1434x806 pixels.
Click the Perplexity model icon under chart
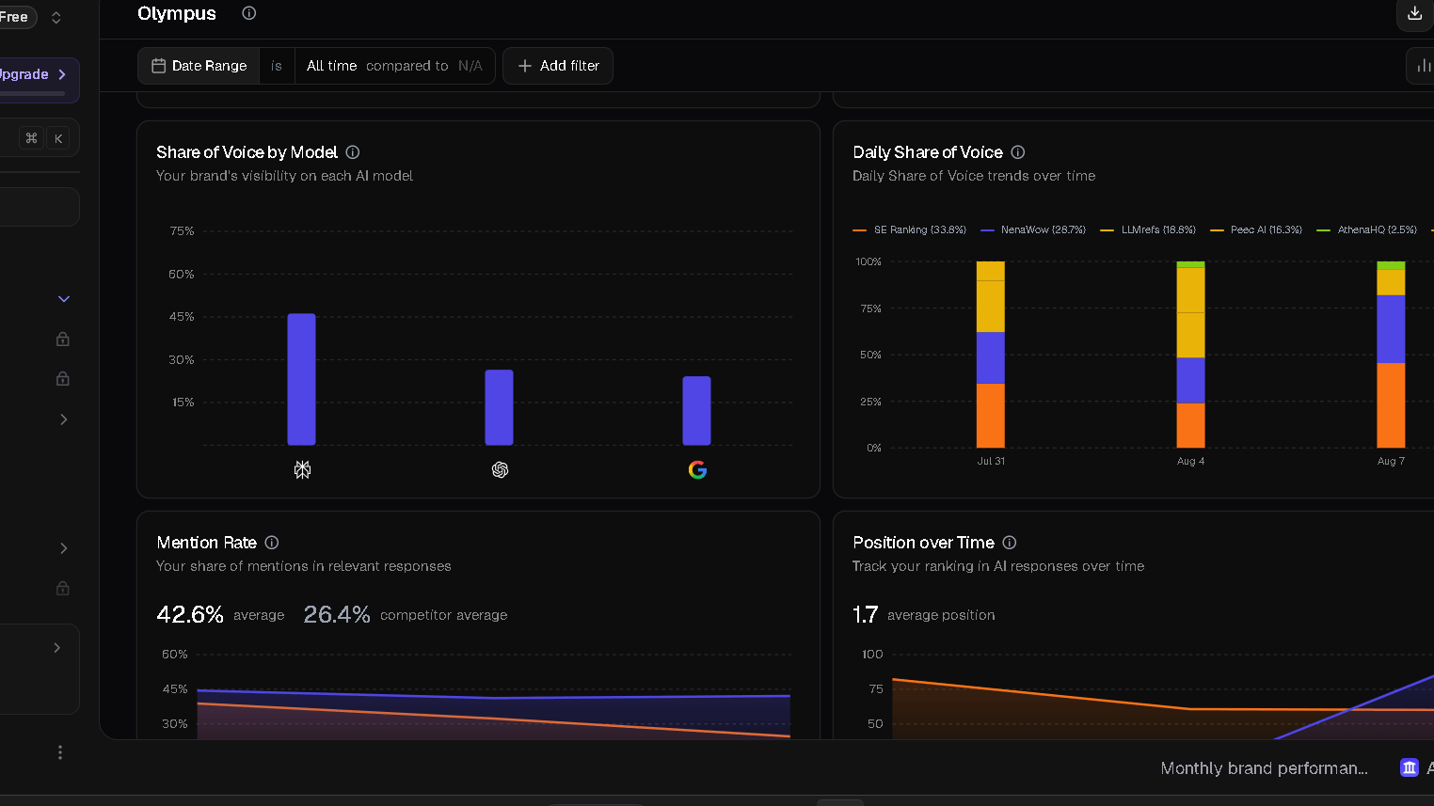(x=302, y=469)
